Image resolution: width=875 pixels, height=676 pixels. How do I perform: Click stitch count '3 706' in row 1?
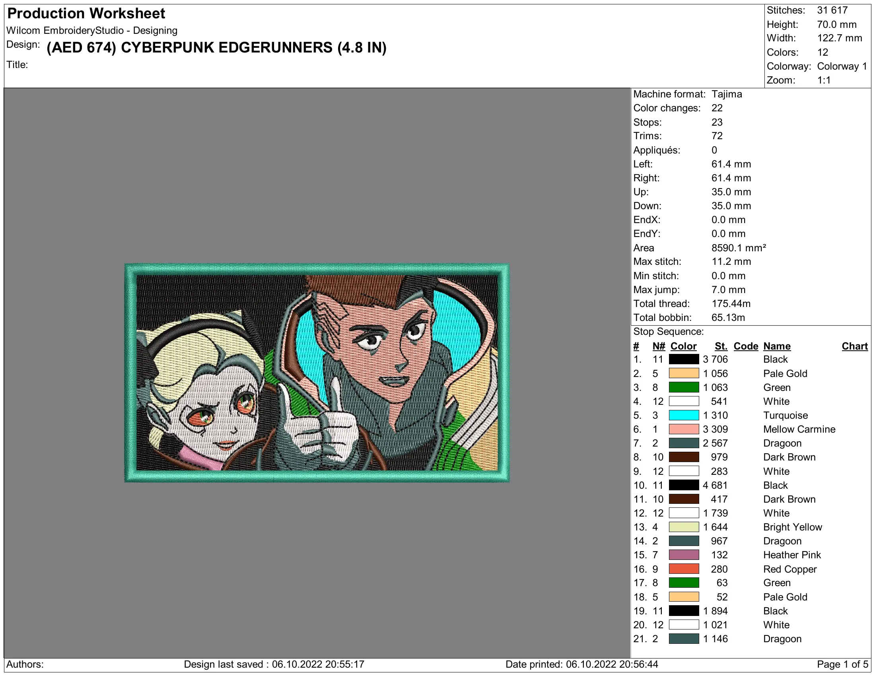tap(715, 359)
